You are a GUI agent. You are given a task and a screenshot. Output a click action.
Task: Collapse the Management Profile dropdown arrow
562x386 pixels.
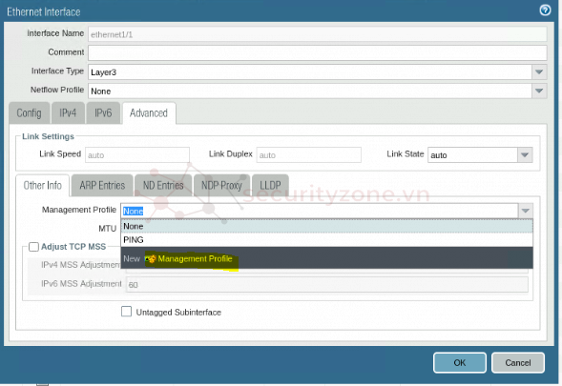526,211
